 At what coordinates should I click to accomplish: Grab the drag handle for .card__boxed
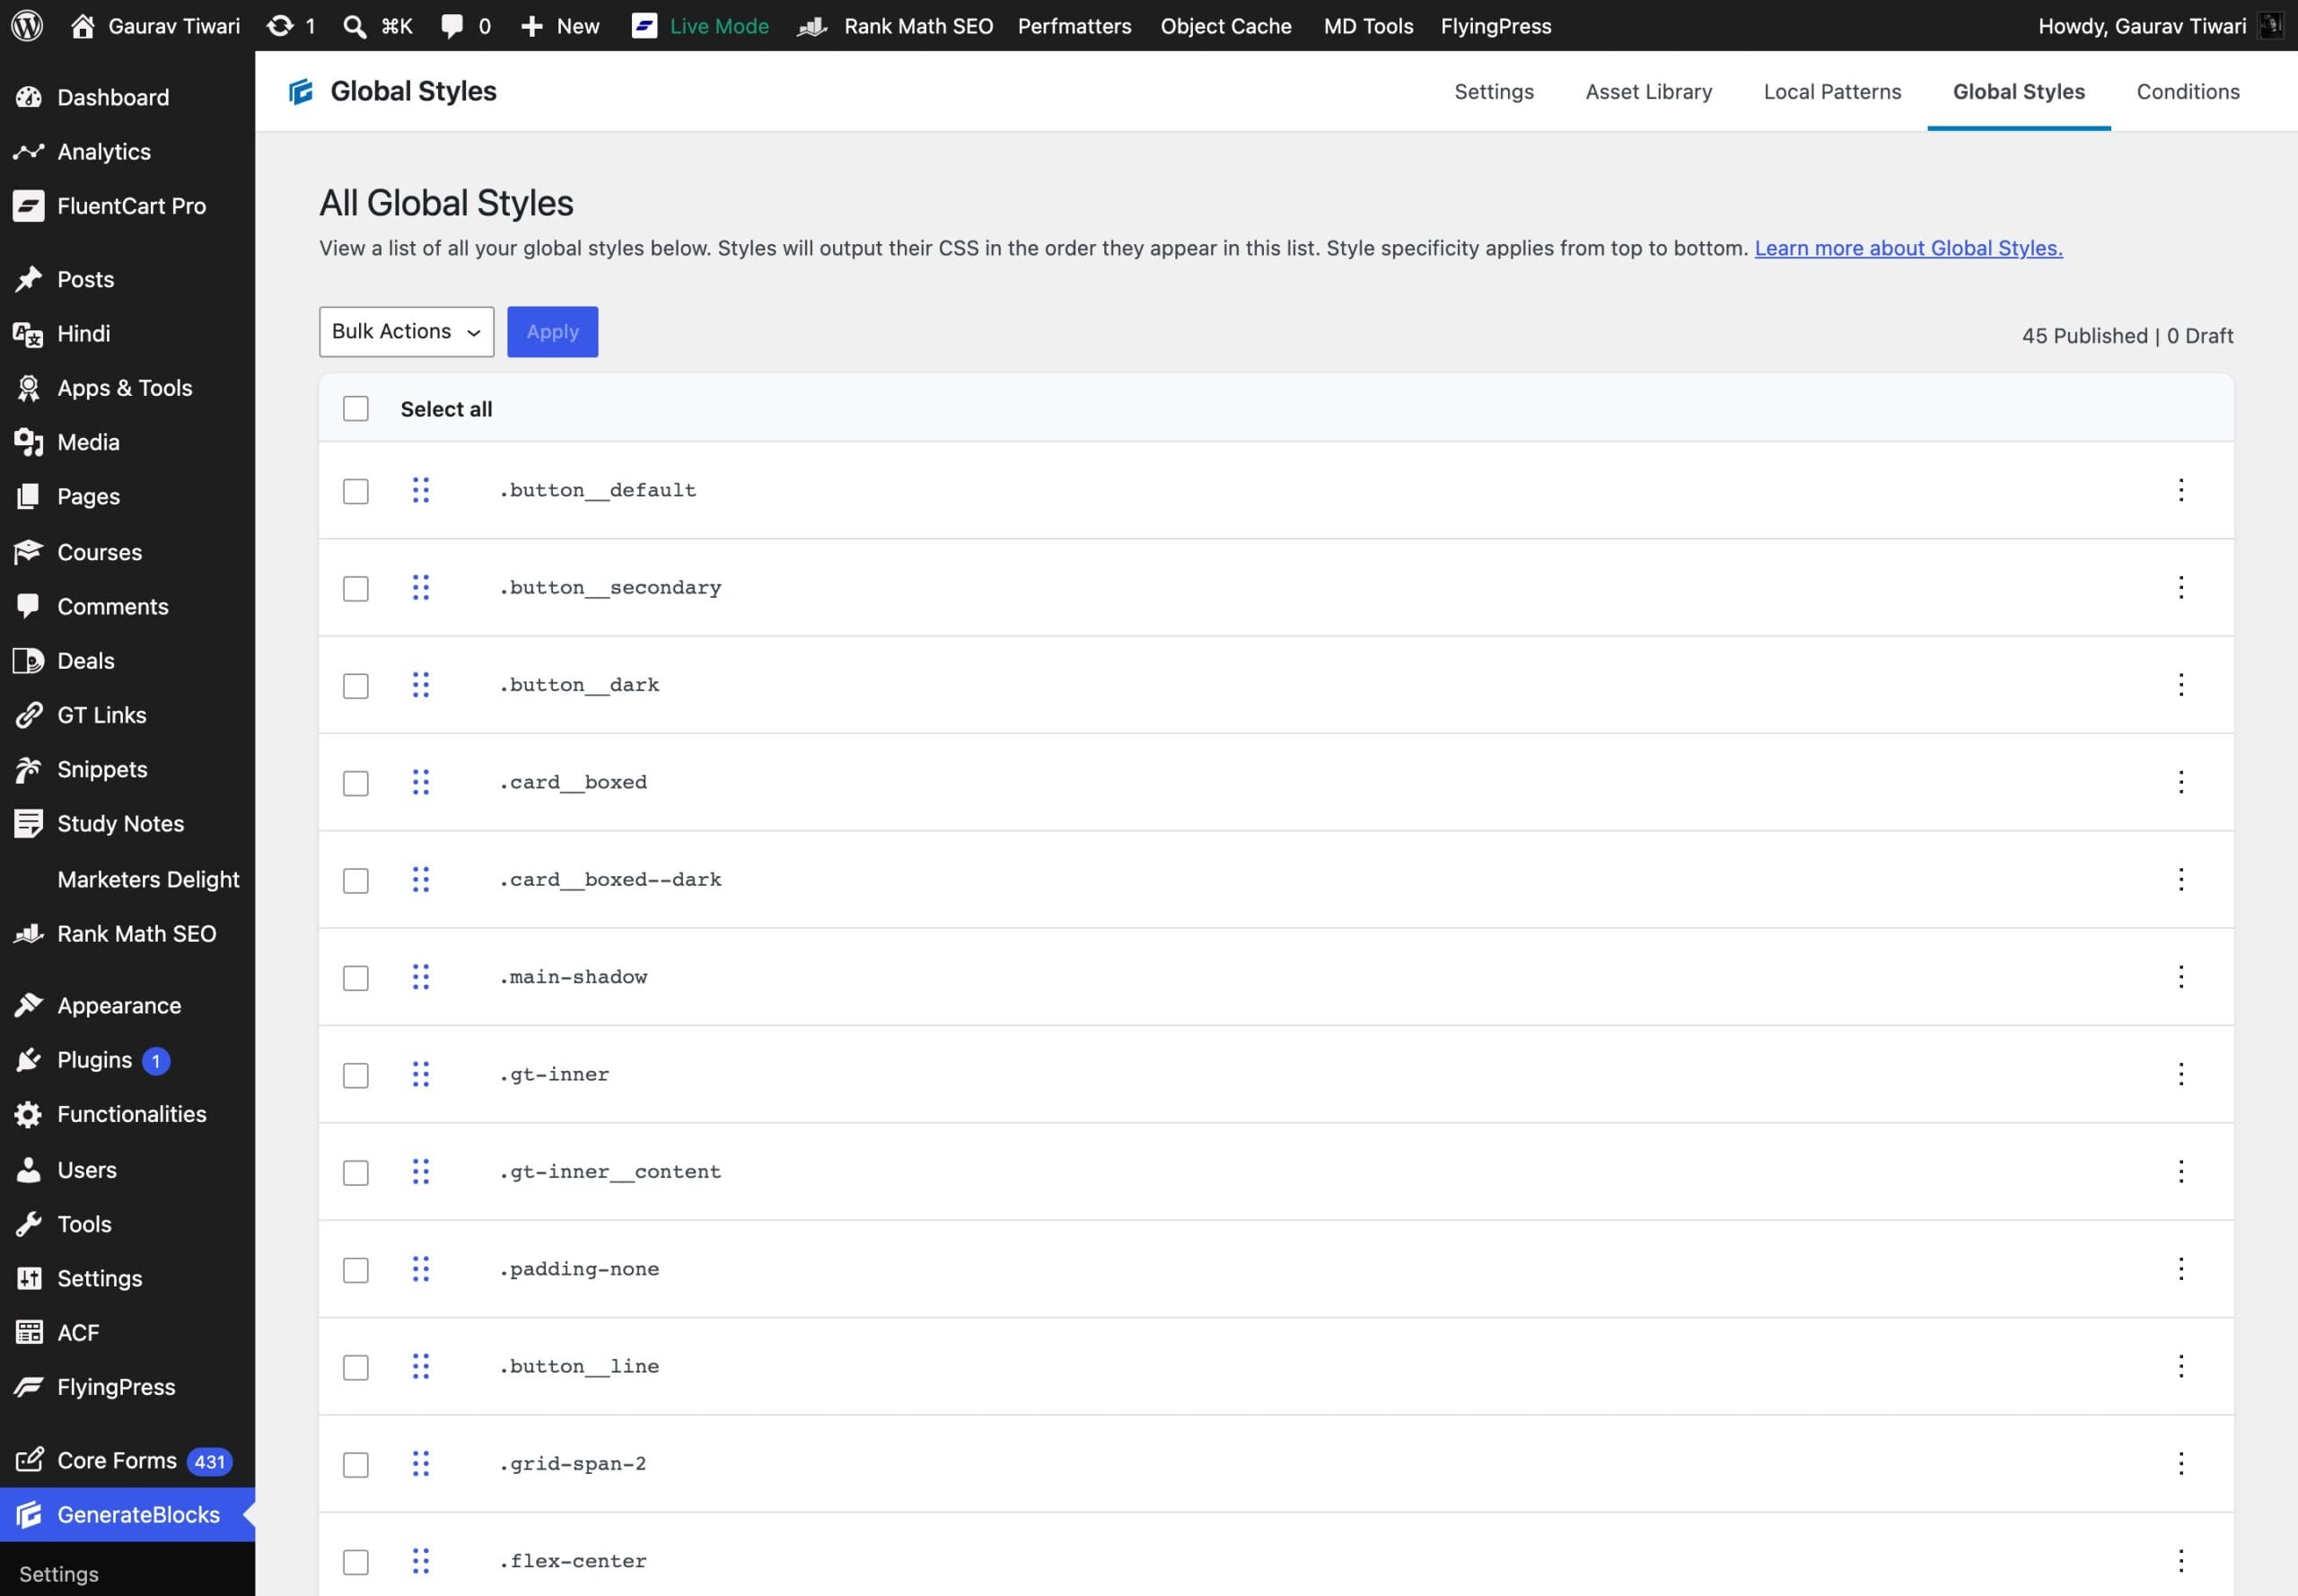coord(421,782)
